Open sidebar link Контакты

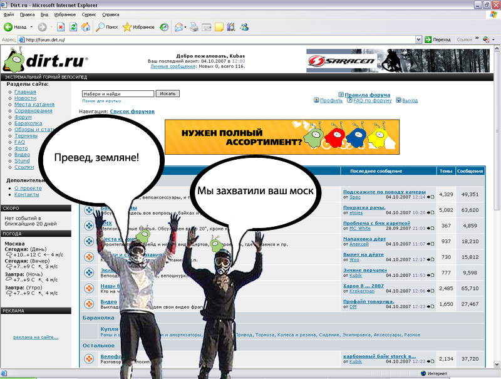(x=26, y=194)
